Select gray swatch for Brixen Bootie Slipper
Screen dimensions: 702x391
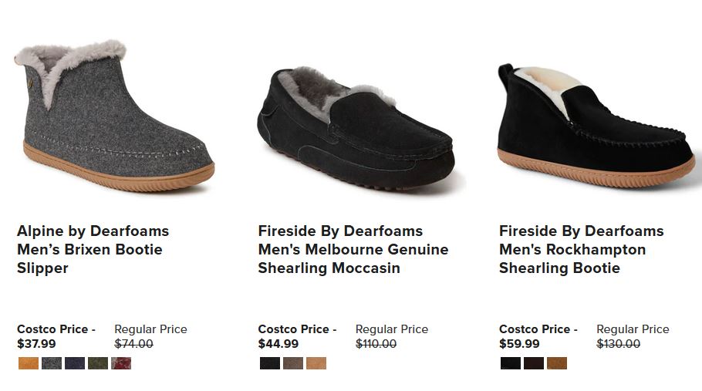pos(52,363)
